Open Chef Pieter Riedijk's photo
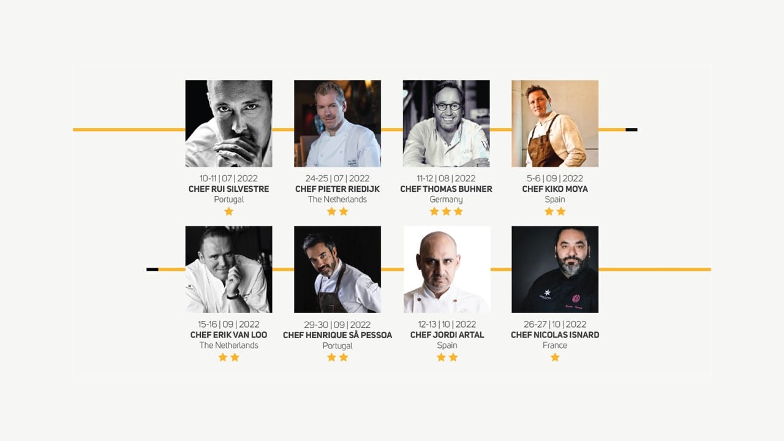The height and width of the screenshot is (441, 784). [x=337, y=124]
